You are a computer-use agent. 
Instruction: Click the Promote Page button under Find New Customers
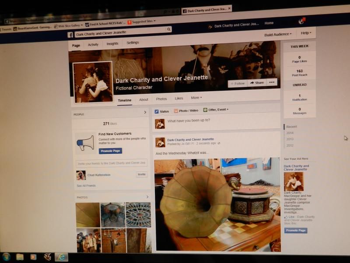point(110,151)
